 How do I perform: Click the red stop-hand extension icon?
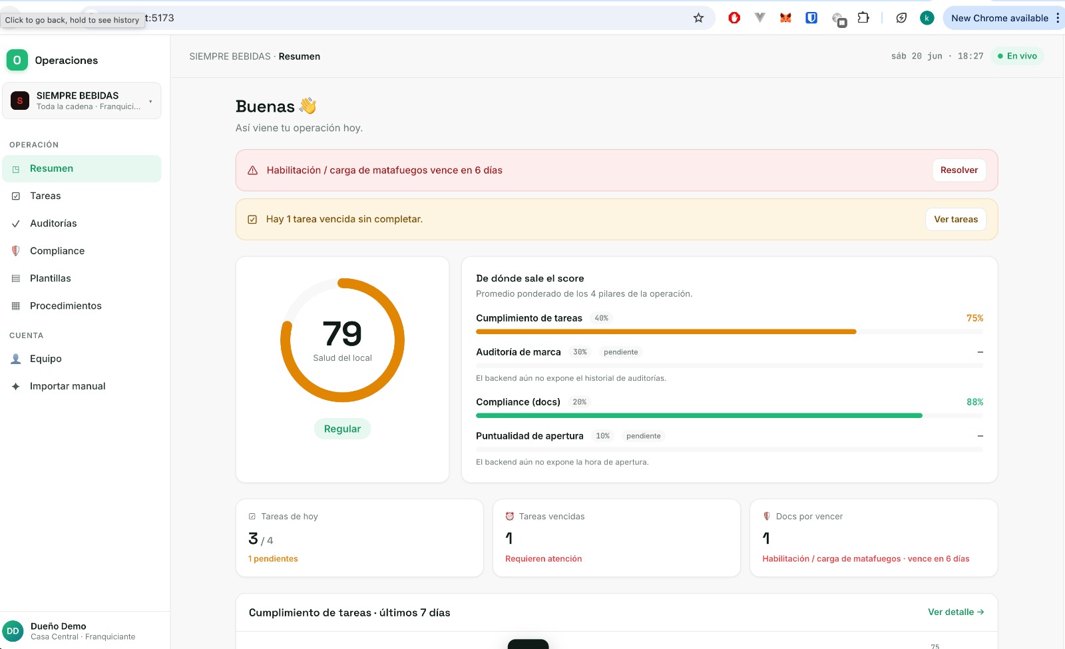click(x=734, y=18)
